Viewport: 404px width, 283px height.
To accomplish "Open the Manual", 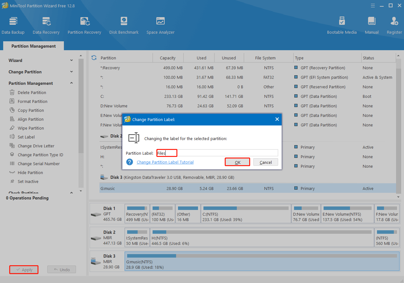I will point(372,25).
